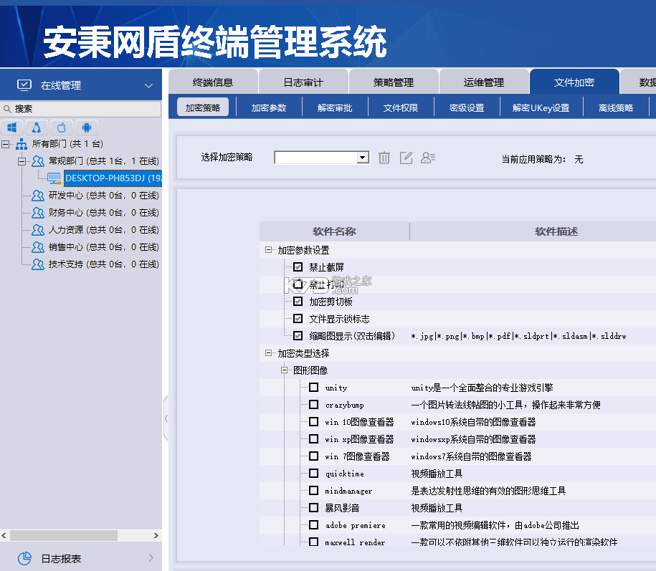The width and height of the screenshot is (656, 571).
Task: Toggle the 缩略图显示(双击编辑) checkbox
Action: [298, 336]
